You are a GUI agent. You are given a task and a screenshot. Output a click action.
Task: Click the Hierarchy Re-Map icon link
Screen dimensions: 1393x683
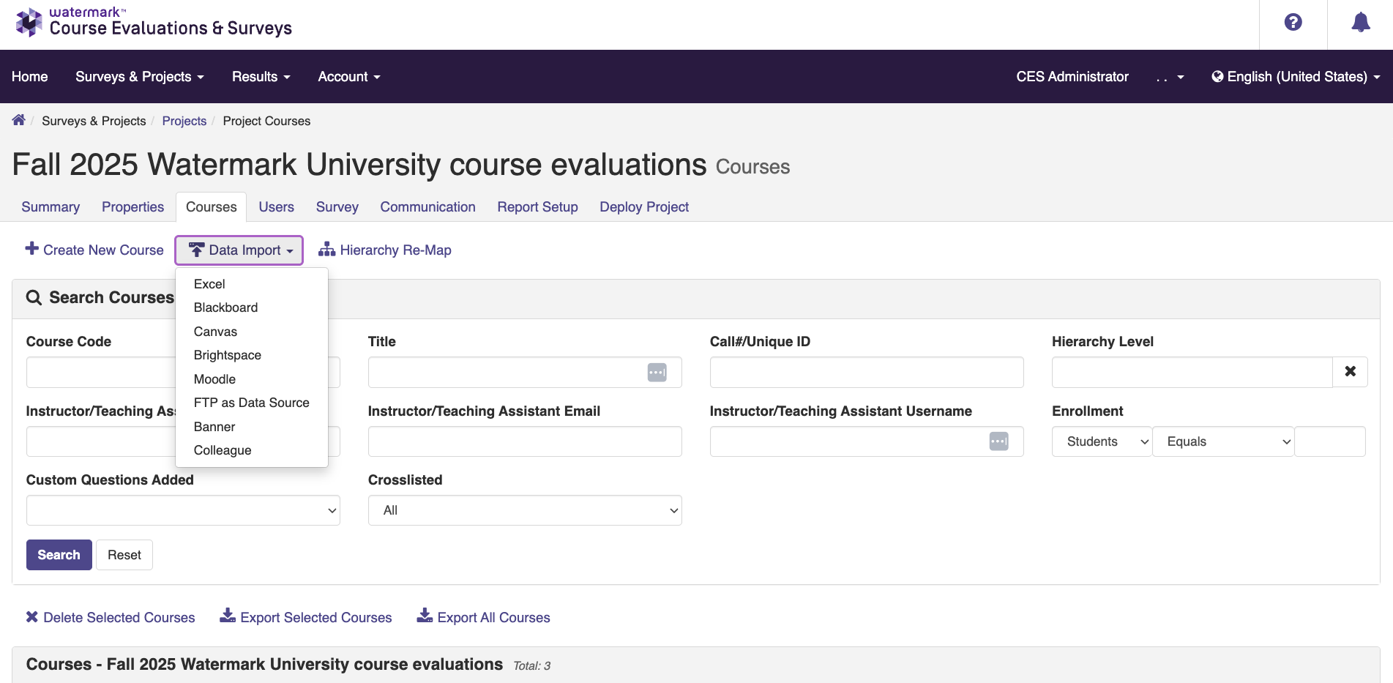(385, 250)
